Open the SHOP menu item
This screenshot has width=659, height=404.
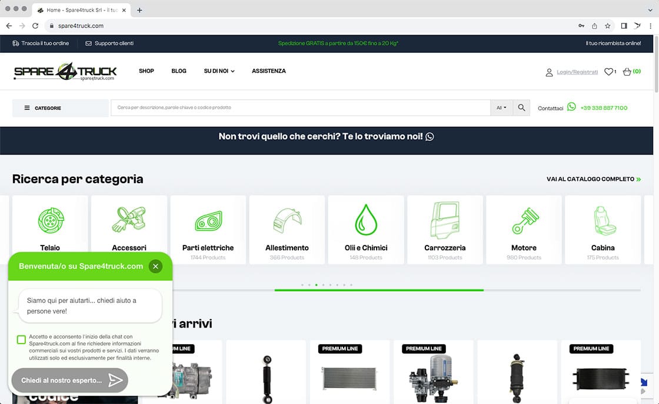pyautogui.click(x=147, y=71)
